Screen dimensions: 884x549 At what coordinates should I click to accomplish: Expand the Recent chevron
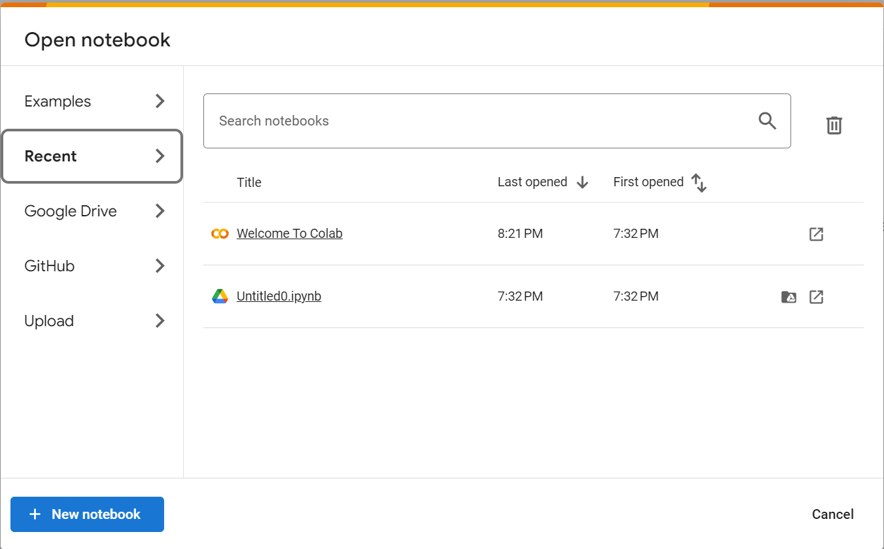coord(160,156)
